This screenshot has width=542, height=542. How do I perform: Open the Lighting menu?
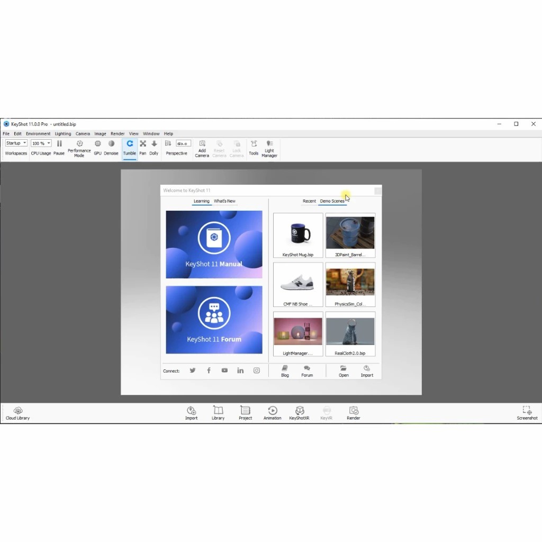63,134
